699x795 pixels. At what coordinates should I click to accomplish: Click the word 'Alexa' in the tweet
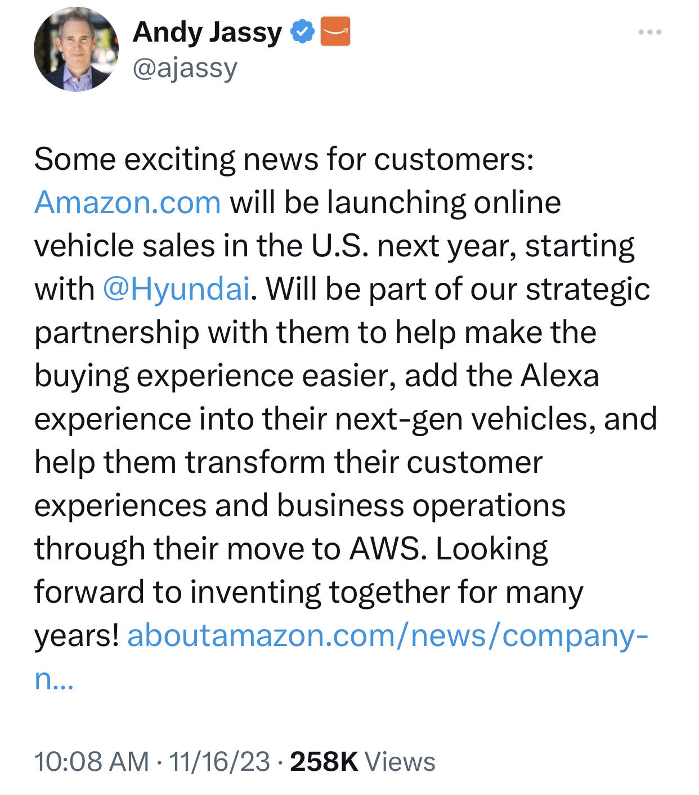(x=560, y=375)
